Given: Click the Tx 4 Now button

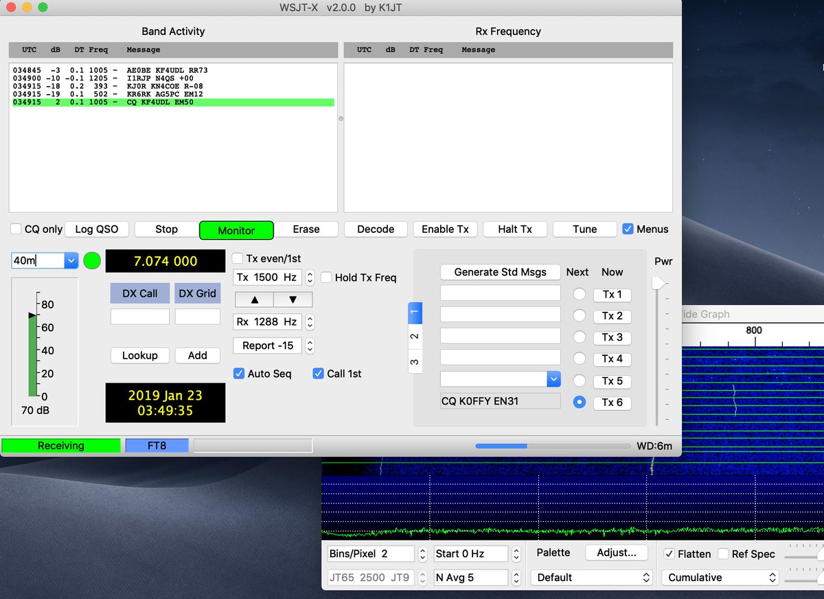Looking at the screenshot, I should click(612, 359).
